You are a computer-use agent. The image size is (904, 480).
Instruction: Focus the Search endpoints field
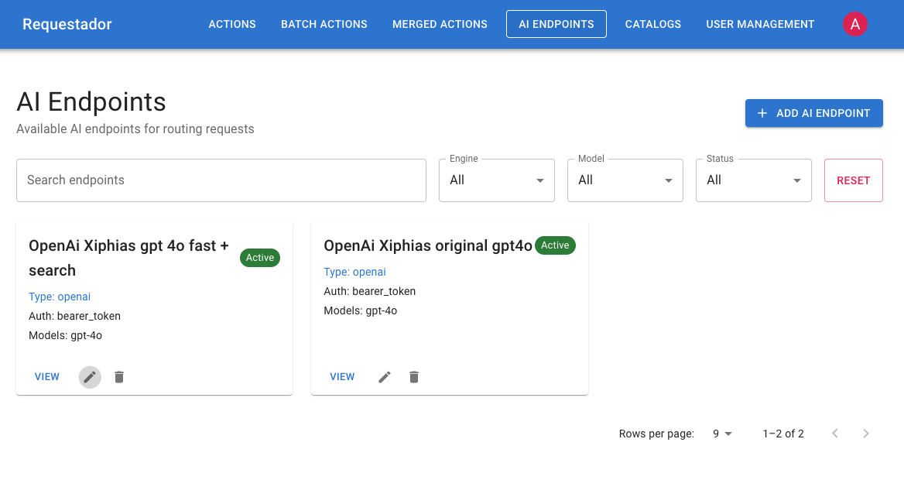pyautogui.click(x=221, y=180)
